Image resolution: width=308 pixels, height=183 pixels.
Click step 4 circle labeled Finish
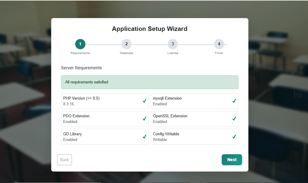click(x=219, y=44)
